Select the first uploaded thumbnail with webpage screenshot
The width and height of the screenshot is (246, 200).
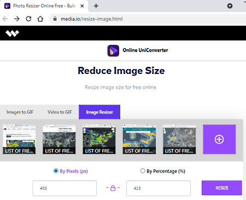click(x=19, y=139)
